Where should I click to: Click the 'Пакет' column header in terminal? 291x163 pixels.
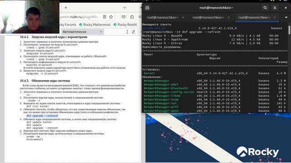pyautogui.click(x=148, y=54)
